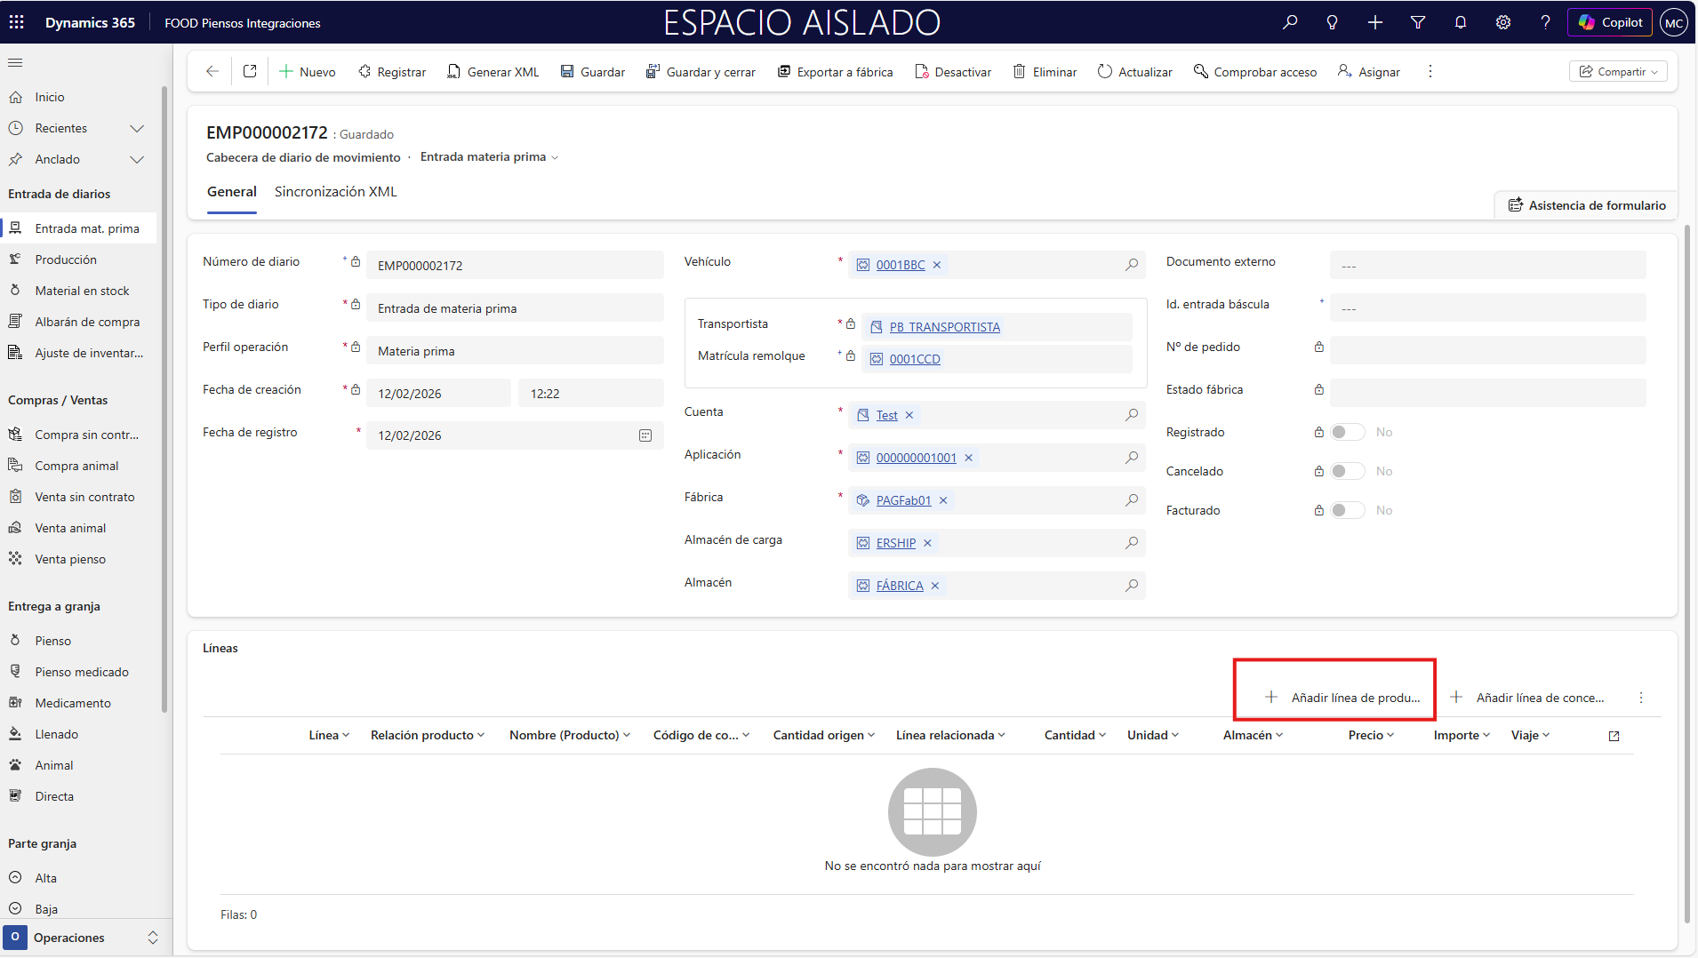
Task: Open the PB TRANSPORTISTA link
Action: [944, 327]
